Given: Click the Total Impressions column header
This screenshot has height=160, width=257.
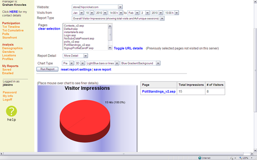Looking at the screenshot, I should click(x=191, y=85).
